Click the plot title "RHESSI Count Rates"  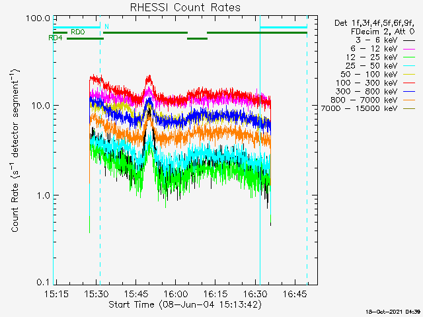185,7
